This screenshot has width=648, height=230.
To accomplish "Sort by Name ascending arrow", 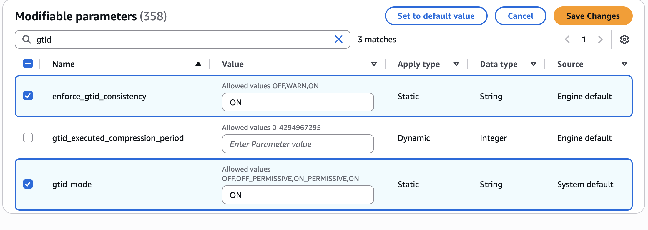I will coord(198,64).
